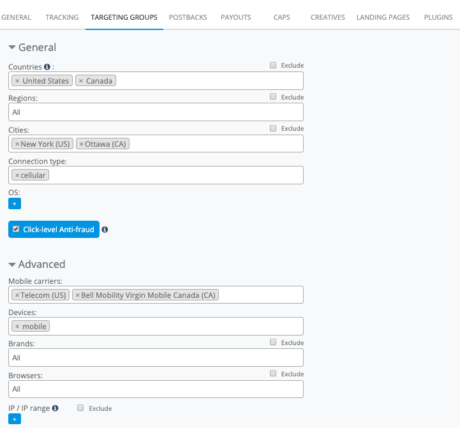Add an IP range entry
The image size is (460, 428).
coord(15,419)
